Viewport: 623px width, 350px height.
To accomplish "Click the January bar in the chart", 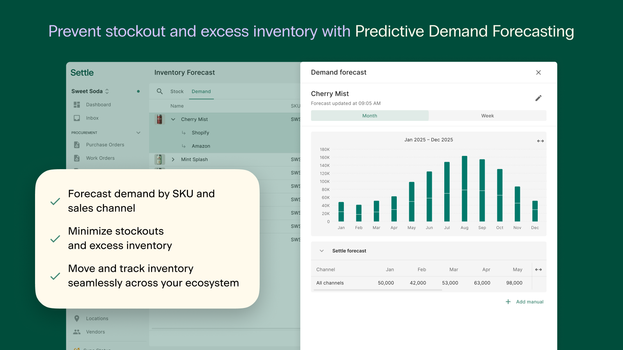I will pyautogui.click(x=341, y=212).
